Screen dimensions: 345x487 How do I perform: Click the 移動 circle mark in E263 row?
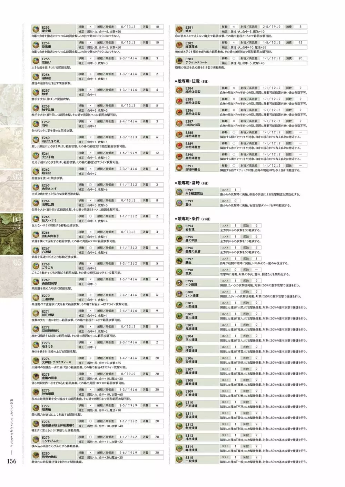[x=90, y=185]
